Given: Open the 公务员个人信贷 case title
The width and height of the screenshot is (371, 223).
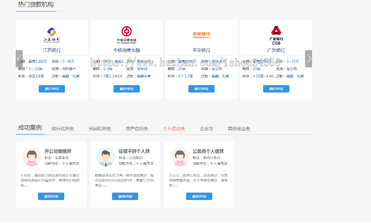Looking at the screenshot, I should click(x=208, y=151).
